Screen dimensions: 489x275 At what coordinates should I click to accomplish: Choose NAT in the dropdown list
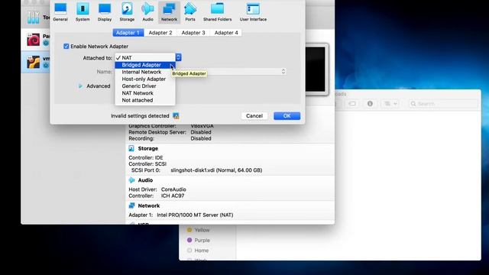tap(145, 58)
